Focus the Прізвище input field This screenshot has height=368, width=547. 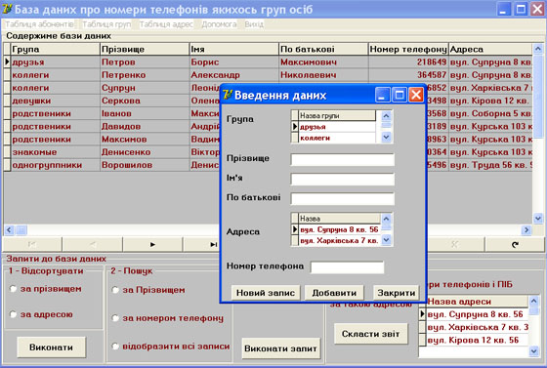(342, 160)
